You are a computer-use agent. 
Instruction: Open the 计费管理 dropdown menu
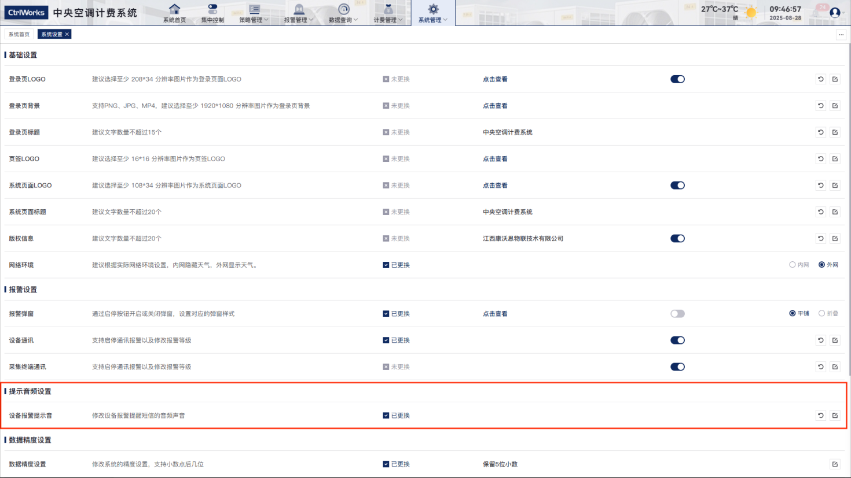coord(388,13)
